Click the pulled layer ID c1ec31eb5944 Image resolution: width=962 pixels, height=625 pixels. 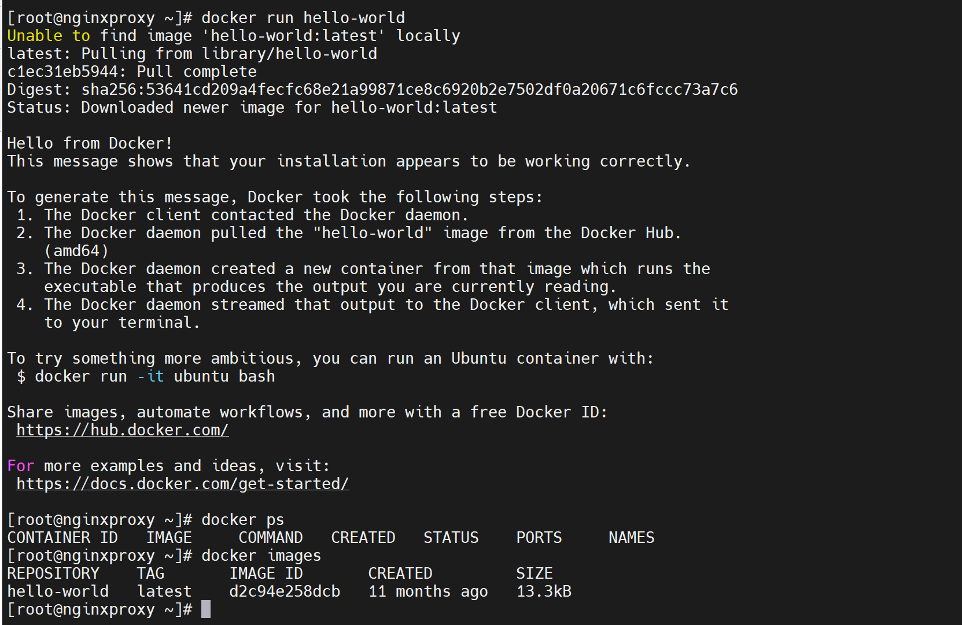click(62, 72)
